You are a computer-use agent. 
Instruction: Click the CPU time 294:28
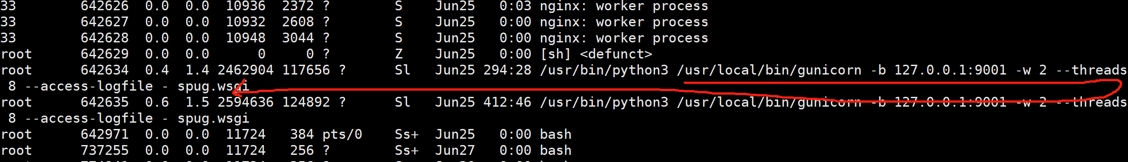(x=507, y=70)
